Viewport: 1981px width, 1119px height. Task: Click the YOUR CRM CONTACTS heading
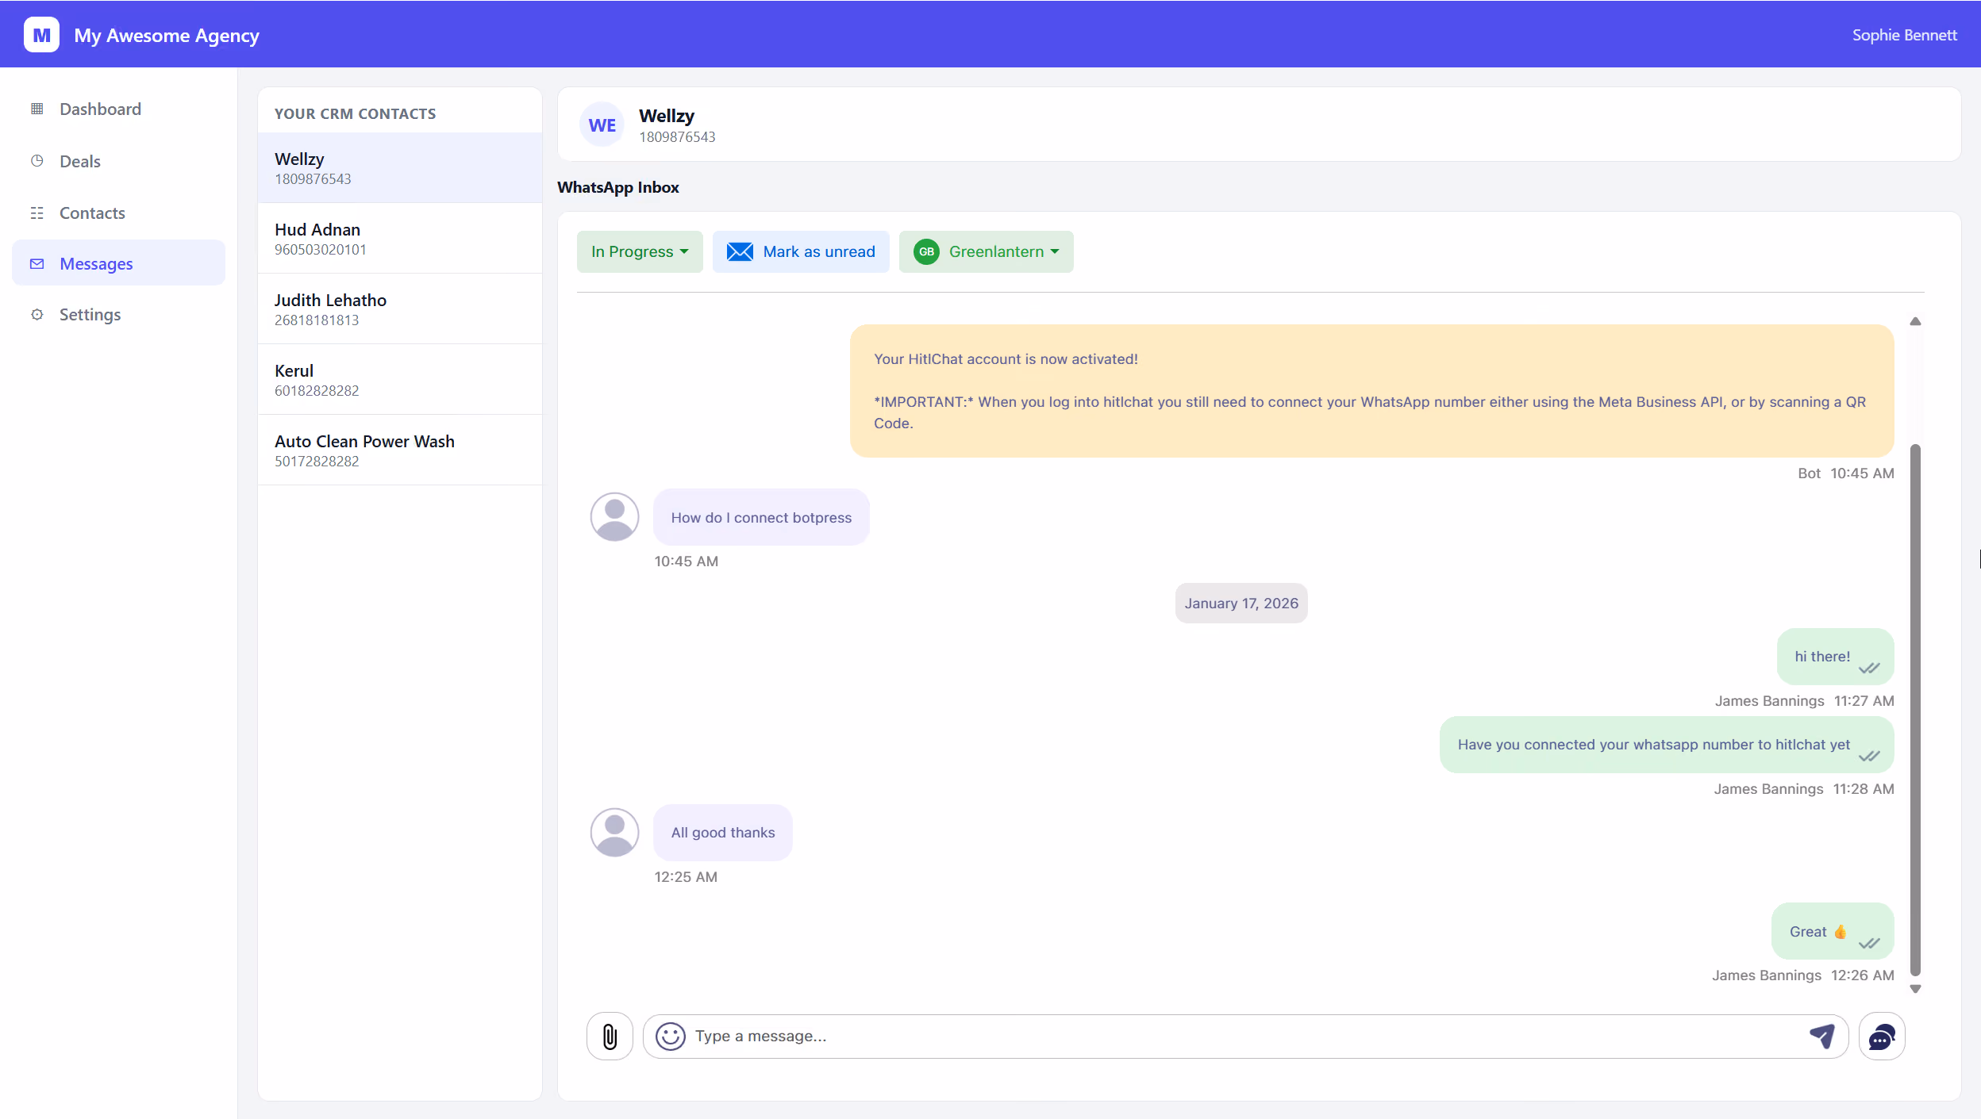tap(355, 113)
